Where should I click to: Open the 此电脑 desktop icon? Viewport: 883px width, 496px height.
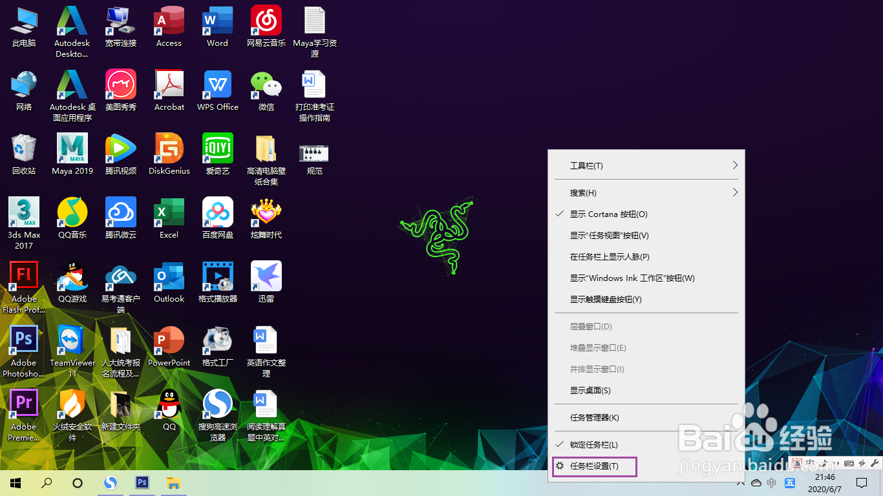point(24,27)
